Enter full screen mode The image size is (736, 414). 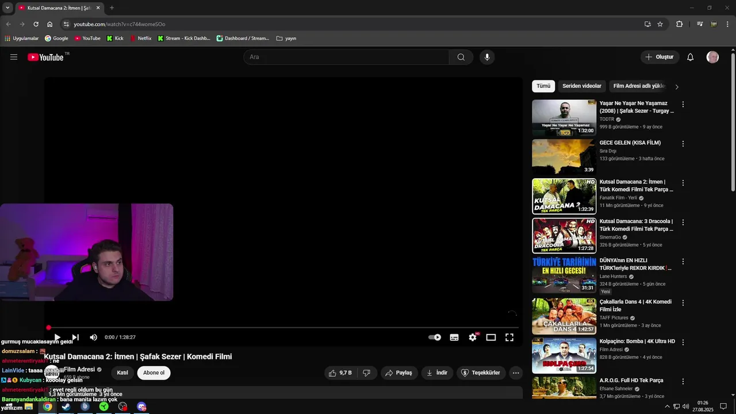[509, 338]
